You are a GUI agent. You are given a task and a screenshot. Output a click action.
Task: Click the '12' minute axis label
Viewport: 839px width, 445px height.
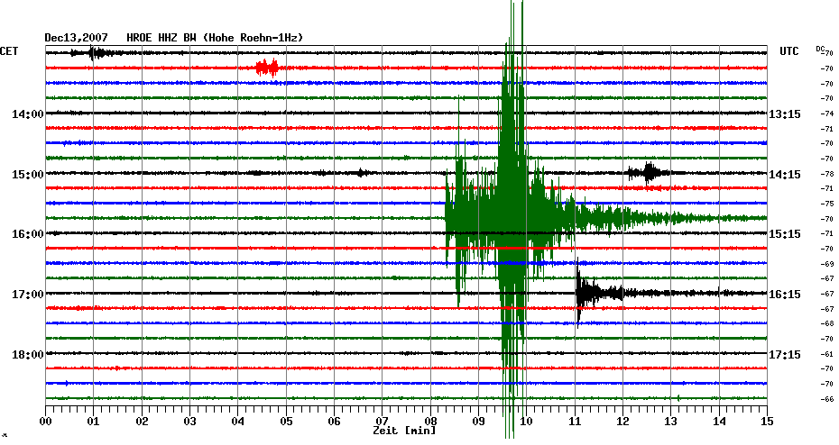click(x=622, y=422)
